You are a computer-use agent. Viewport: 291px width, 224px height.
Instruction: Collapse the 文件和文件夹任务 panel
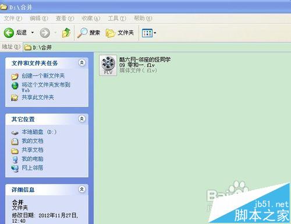pos(82,62)
